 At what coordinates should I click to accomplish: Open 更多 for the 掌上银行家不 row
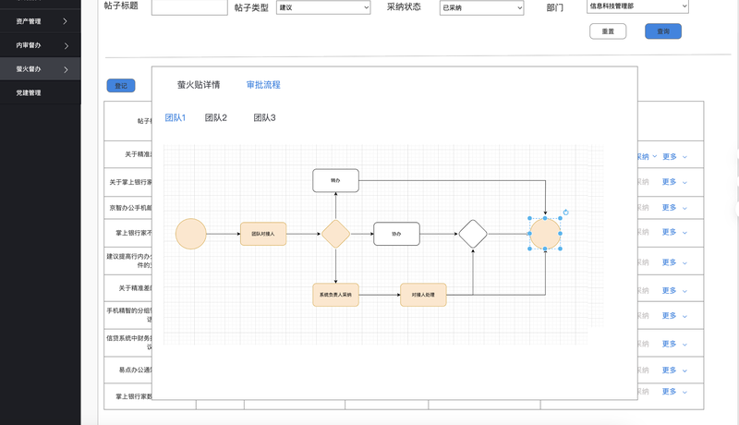(x=674, y=232)
